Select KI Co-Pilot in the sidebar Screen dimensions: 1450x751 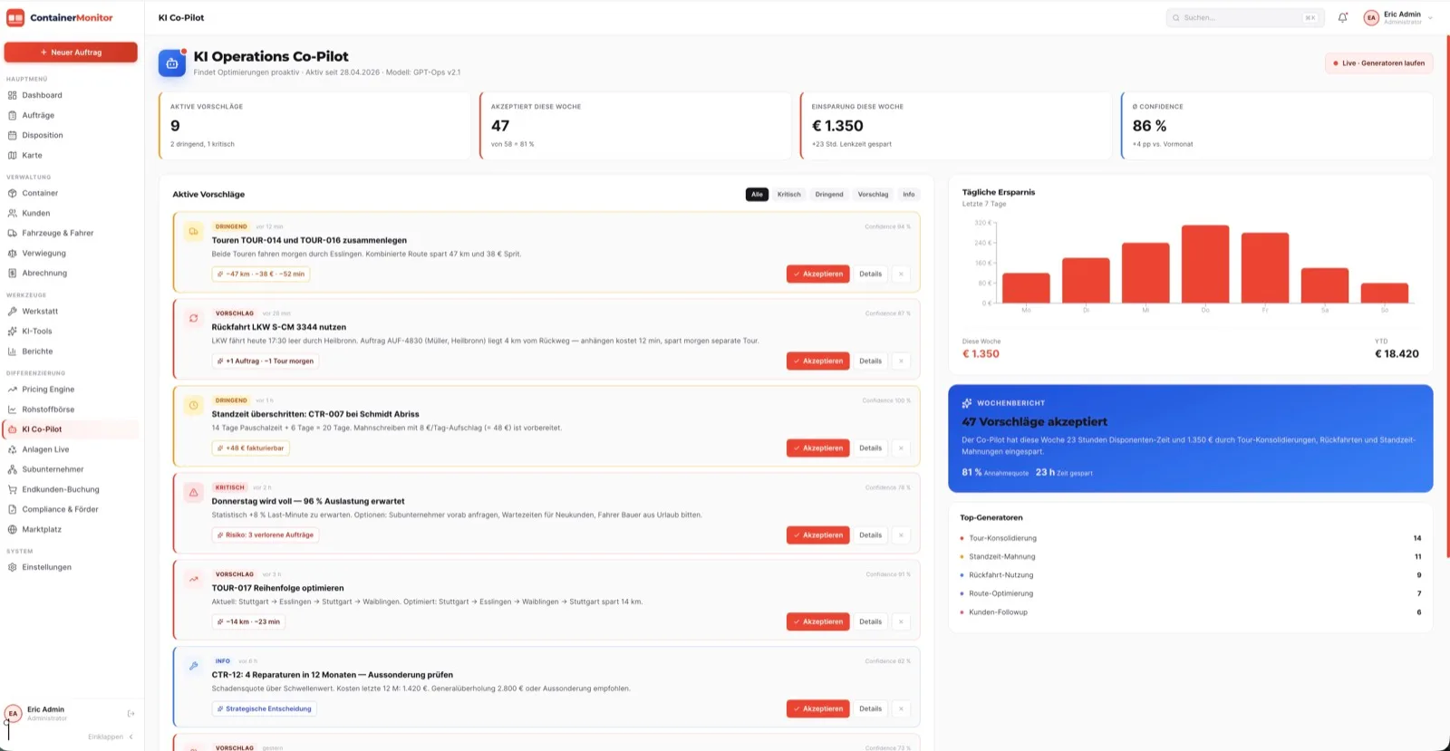[x=71, y=429]
